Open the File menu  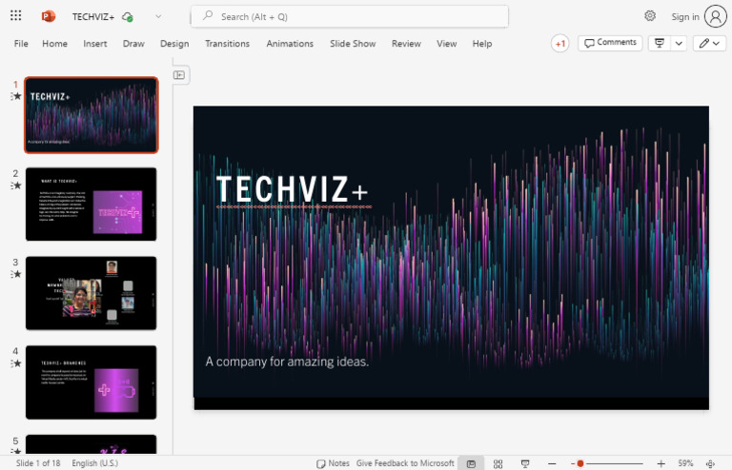[x=21, y=44]
